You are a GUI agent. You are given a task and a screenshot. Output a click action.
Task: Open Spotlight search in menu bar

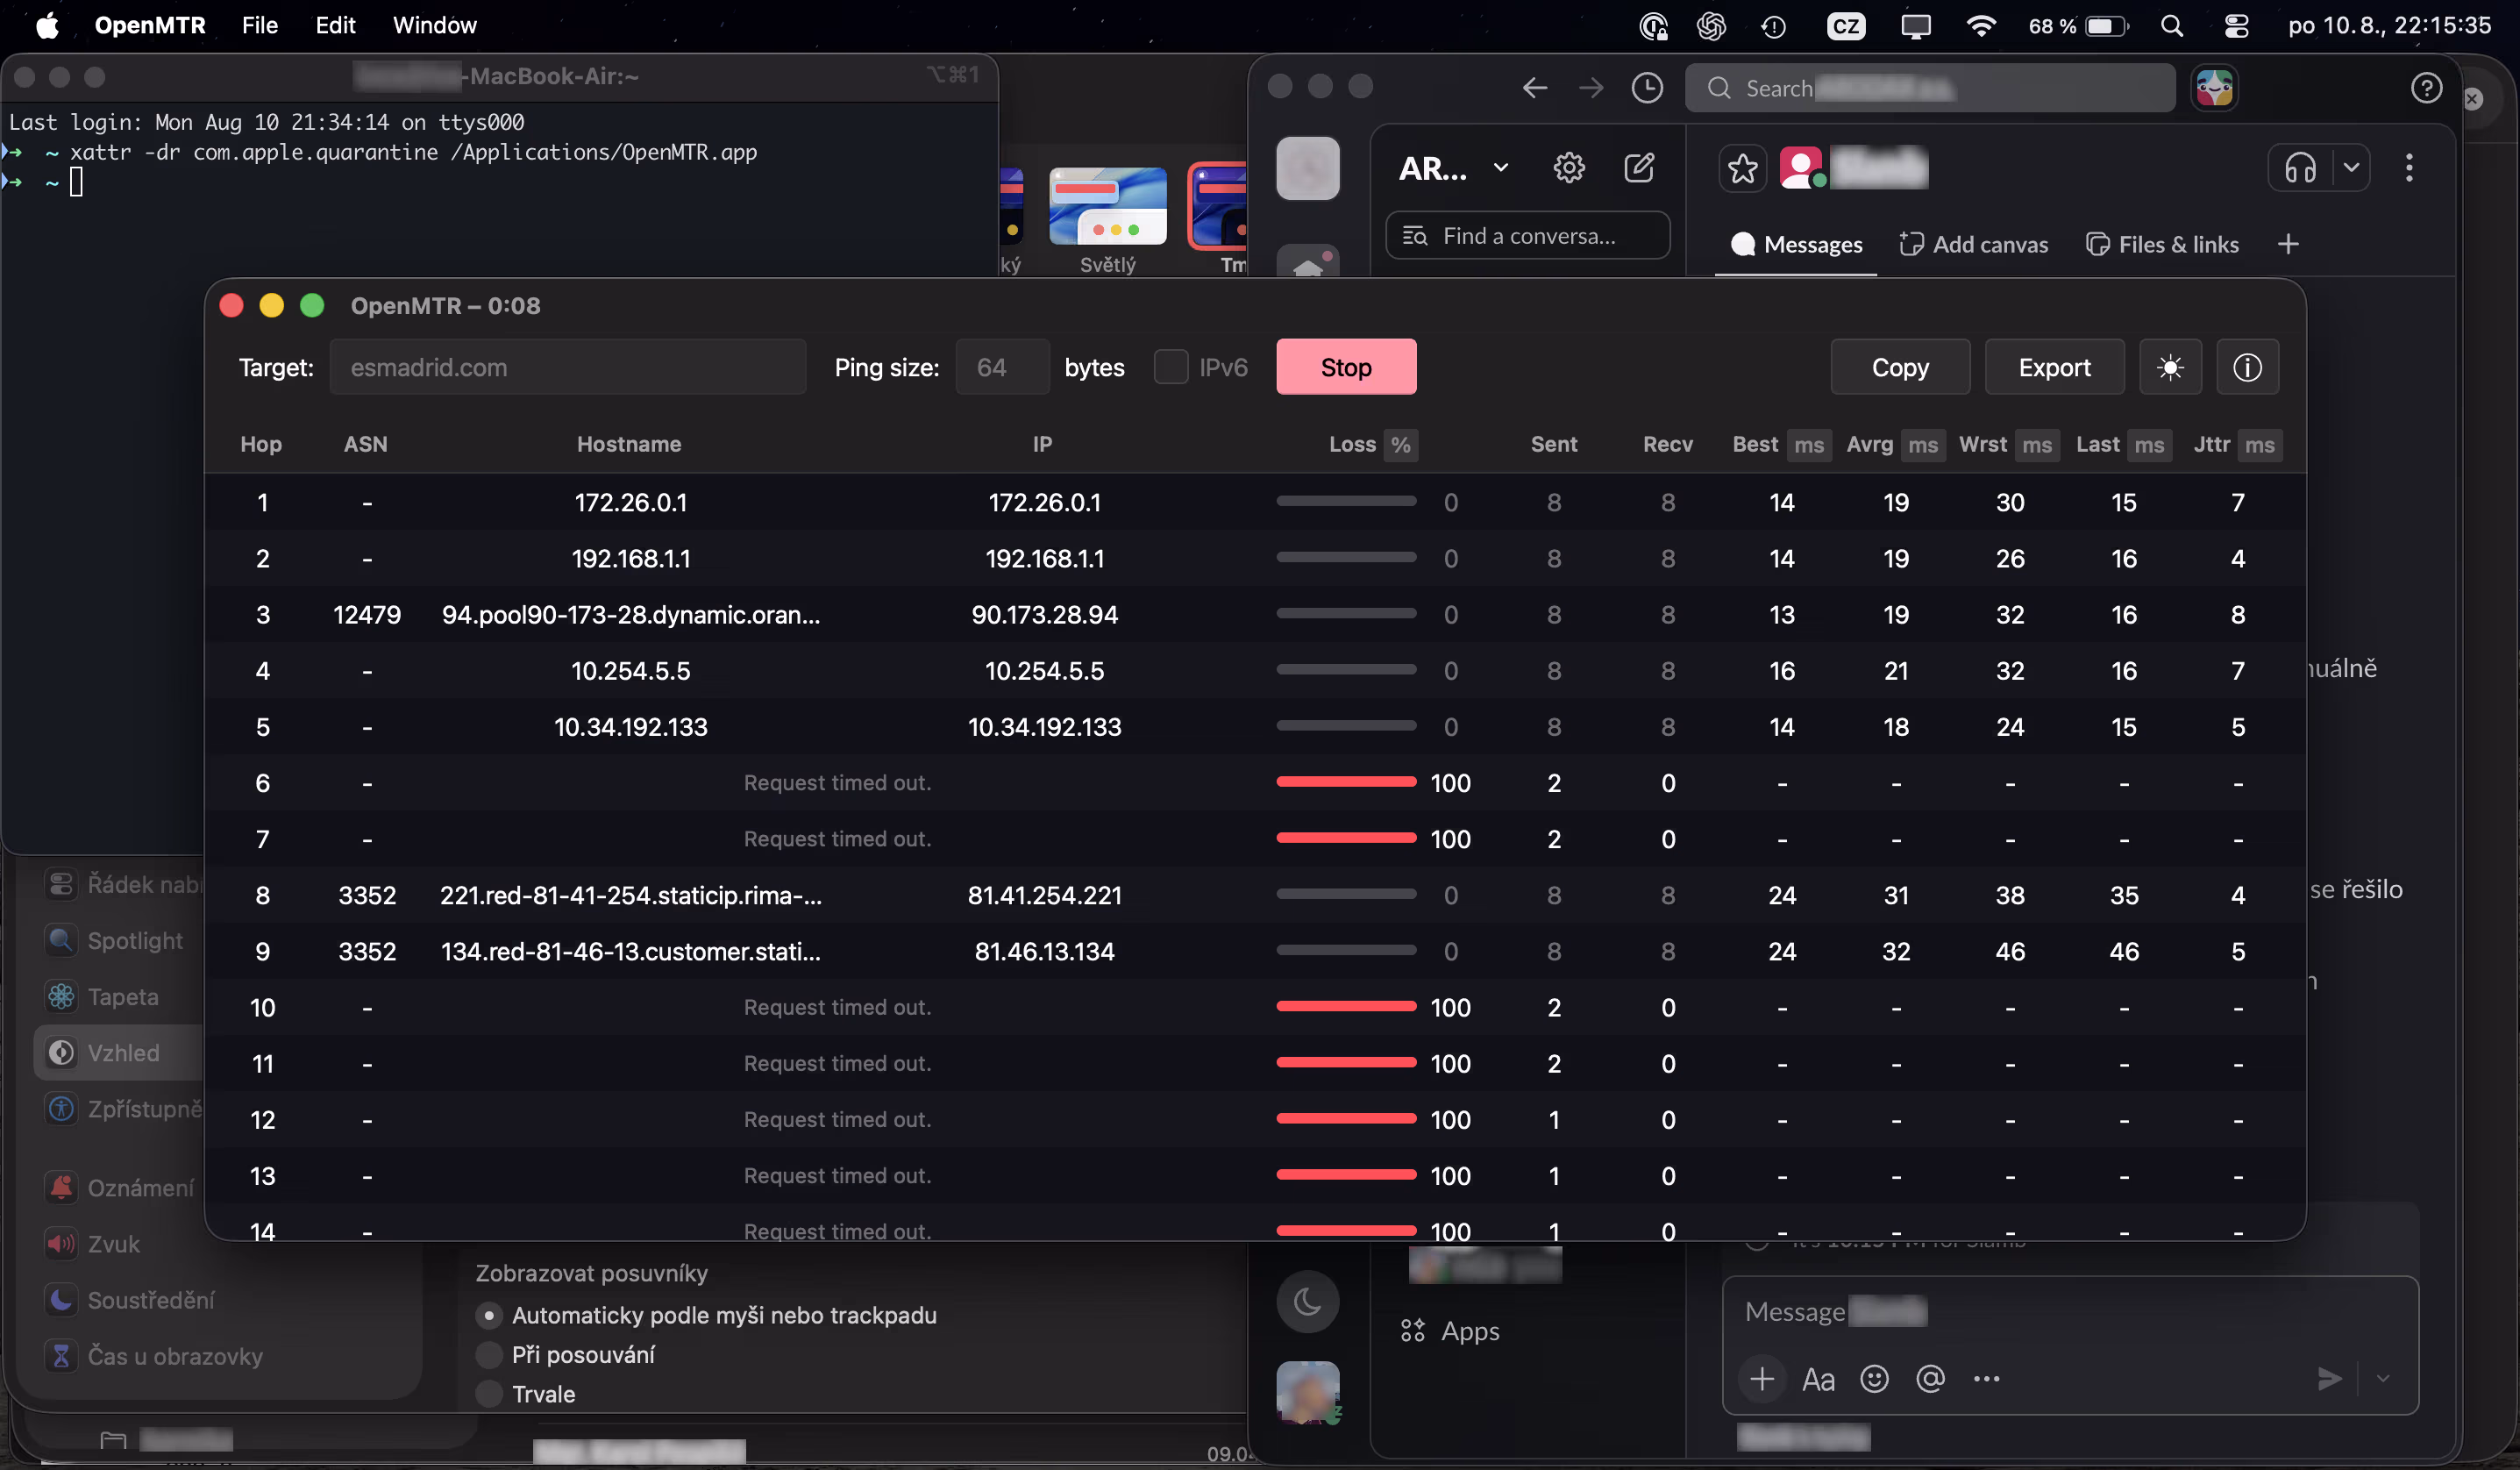click(2171, 26)
